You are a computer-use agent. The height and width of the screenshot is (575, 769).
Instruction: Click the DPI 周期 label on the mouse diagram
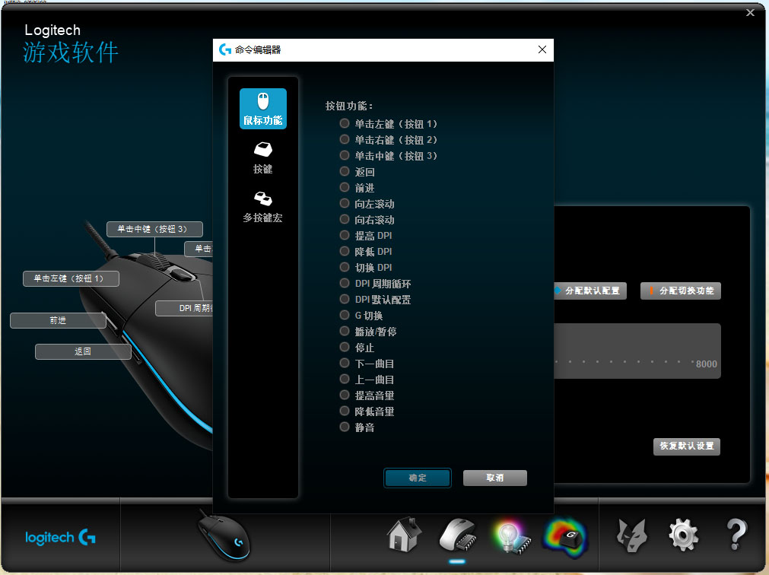tap(184, 308)
